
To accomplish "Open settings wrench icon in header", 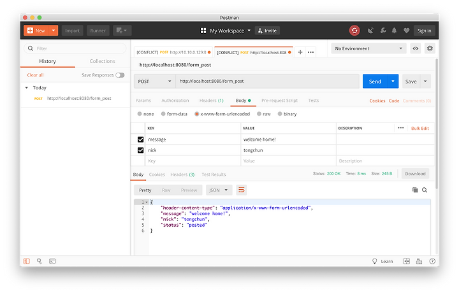I will pyautogui.click(x=383, y=31).
